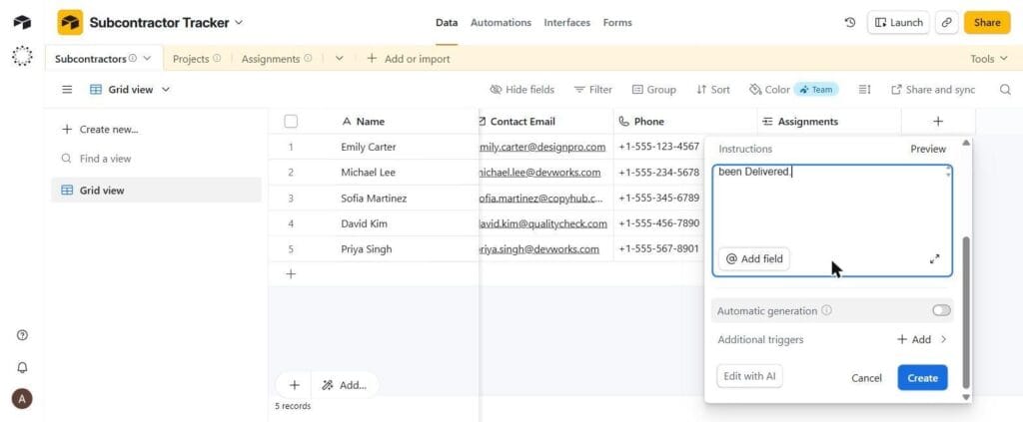Click the field panel vertical scrollbar
The height and width of the screenshot is (422, 1023).
pos(966,311)
